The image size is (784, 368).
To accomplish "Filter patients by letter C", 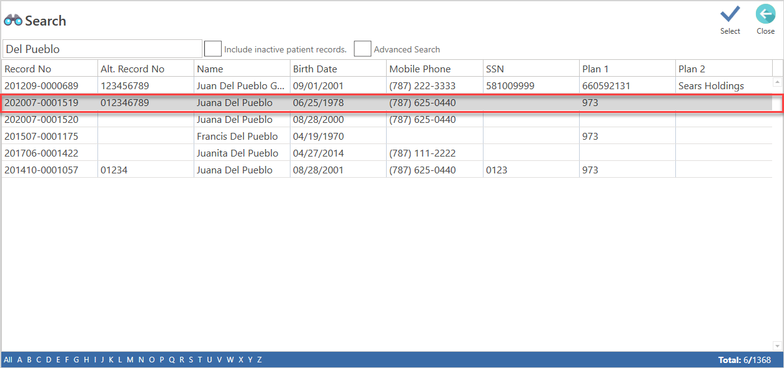I will click(x=39, y=360).
